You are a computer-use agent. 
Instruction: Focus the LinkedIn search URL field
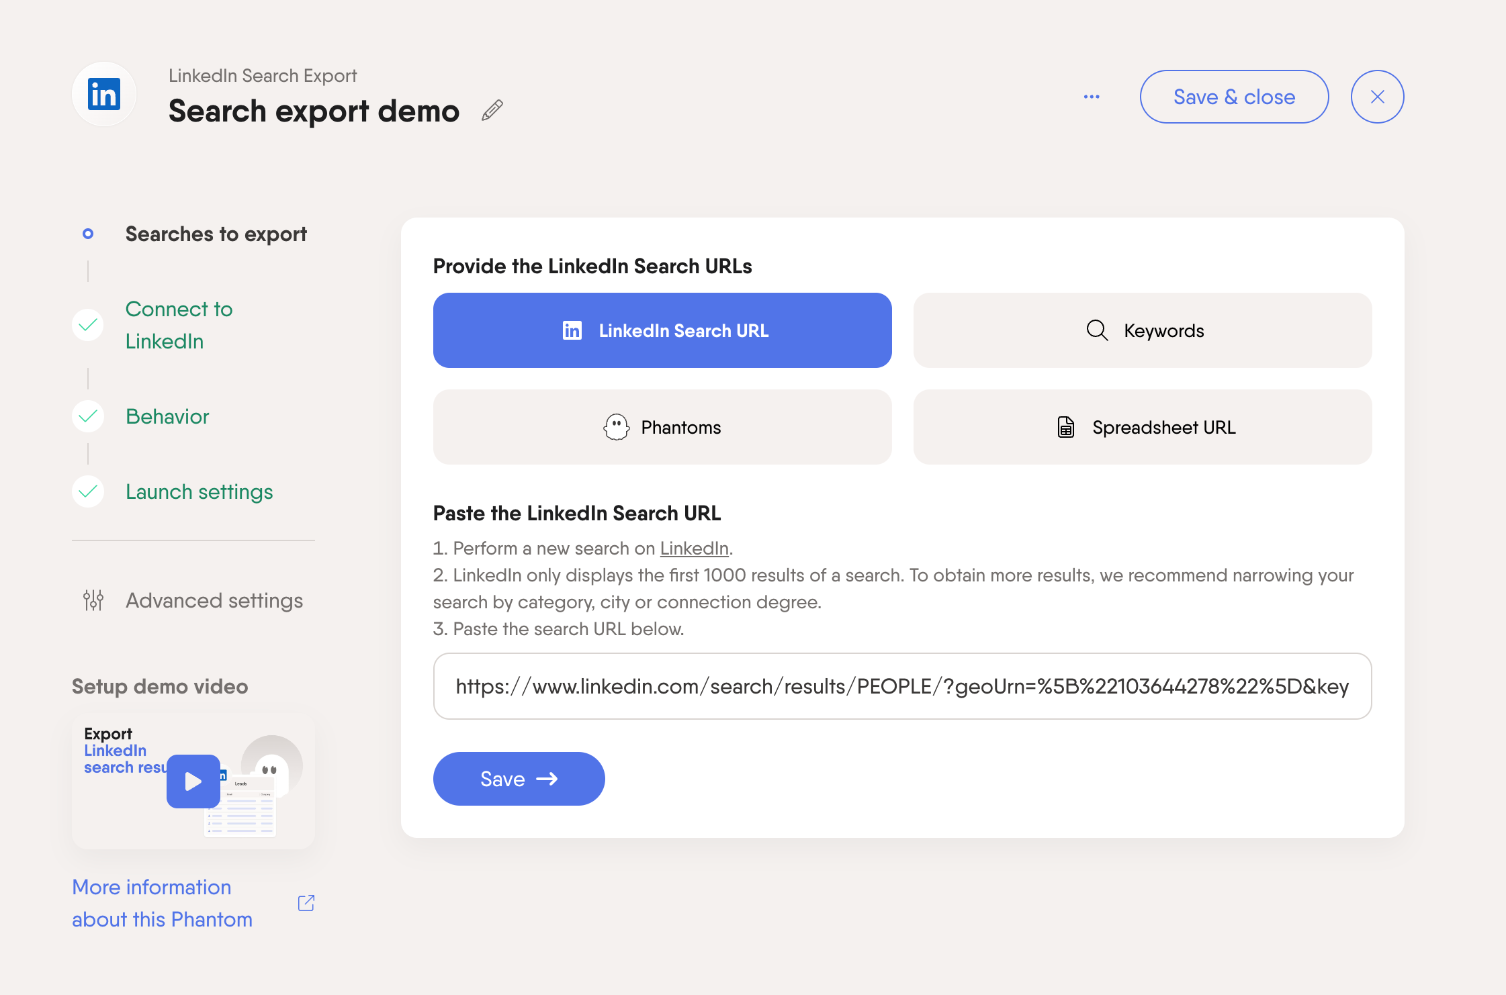click(x=902, y=686)
